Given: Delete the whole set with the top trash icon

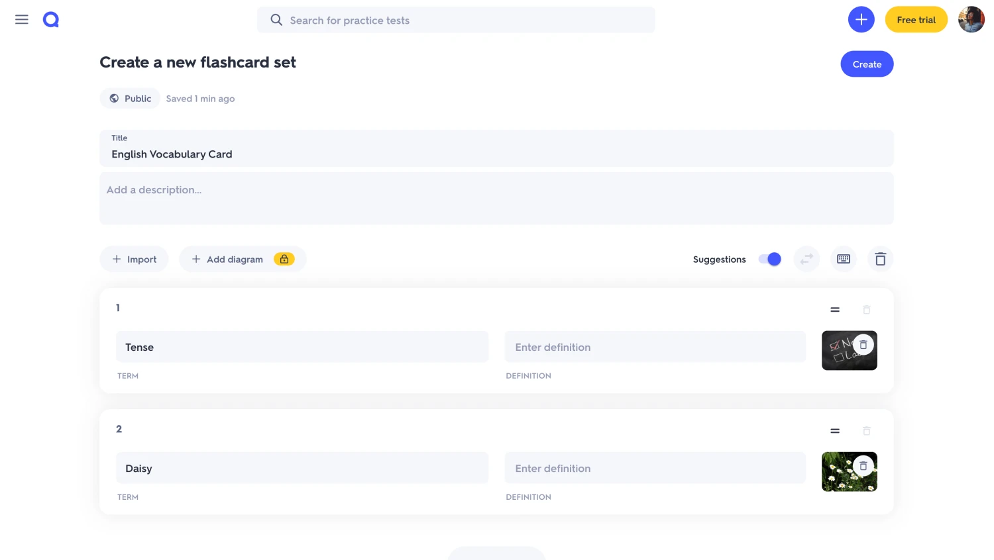Looking at the screenshot, I should point(880,259).
